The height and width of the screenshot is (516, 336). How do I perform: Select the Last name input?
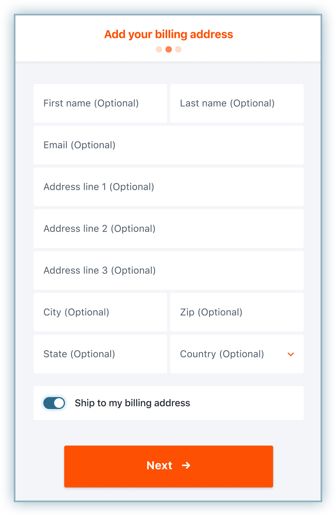(x=236, y=103)
